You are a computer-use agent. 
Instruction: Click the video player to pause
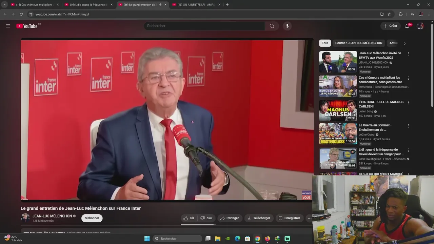(x=166, y=120)
